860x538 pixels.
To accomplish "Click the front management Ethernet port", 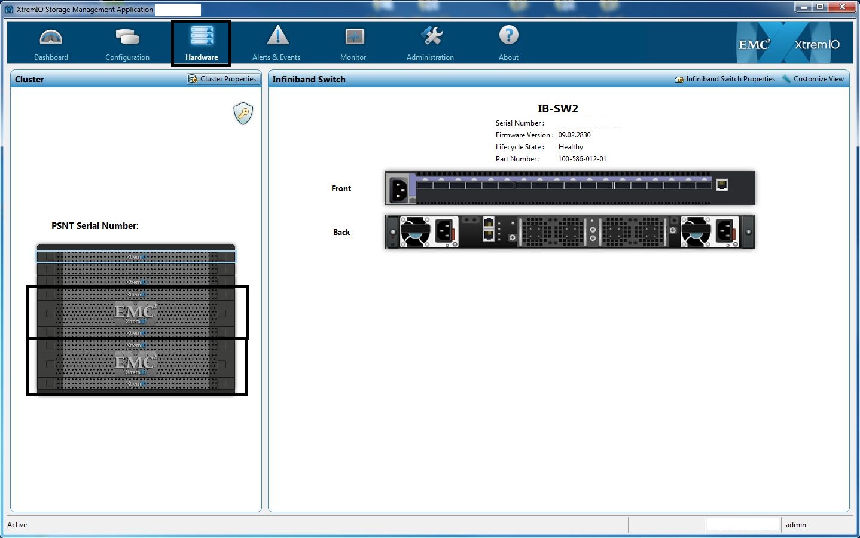I will click(x=722, y=185).
